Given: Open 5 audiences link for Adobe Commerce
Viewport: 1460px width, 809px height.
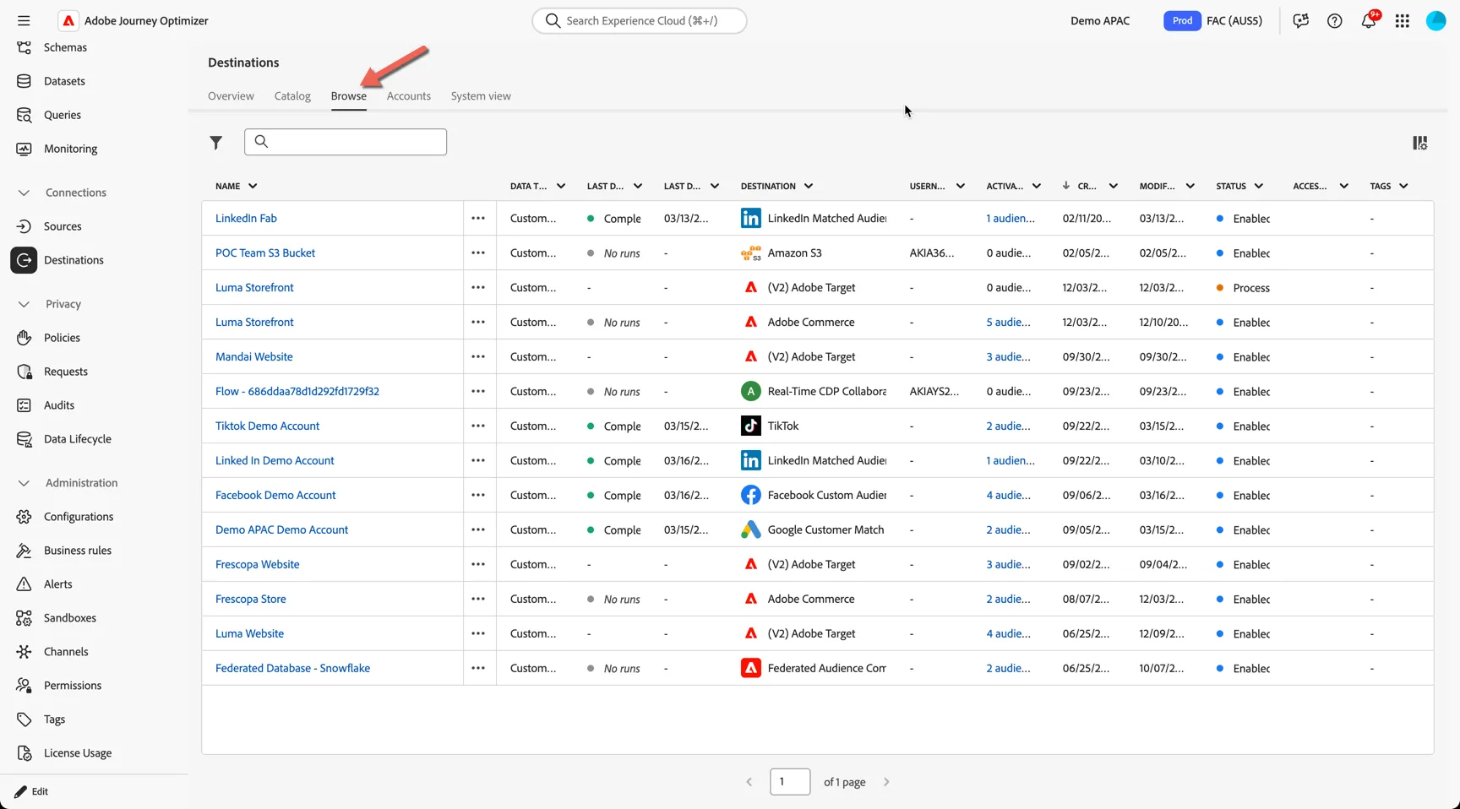Looking at the screenshot, I should point(1008,322).
